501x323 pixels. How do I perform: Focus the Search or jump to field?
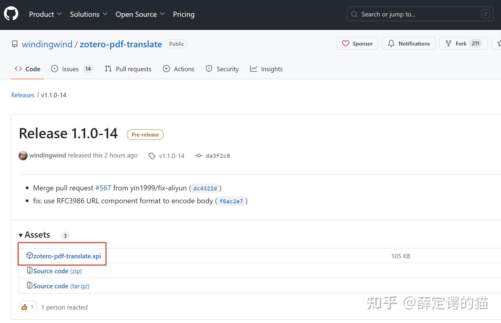(420, 14)
